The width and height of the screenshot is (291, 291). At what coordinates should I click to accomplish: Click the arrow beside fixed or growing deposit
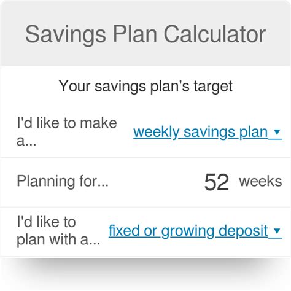[x=277, y=231]
